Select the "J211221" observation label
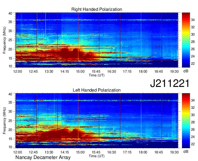This screenshot has width=198, height=161. coord(170,83)
